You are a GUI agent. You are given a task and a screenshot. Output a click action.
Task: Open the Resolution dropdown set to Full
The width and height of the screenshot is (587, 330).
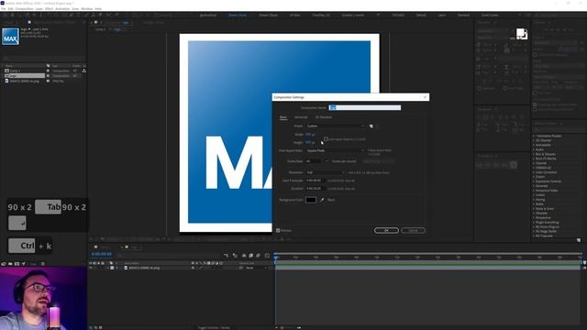point(326,172)
